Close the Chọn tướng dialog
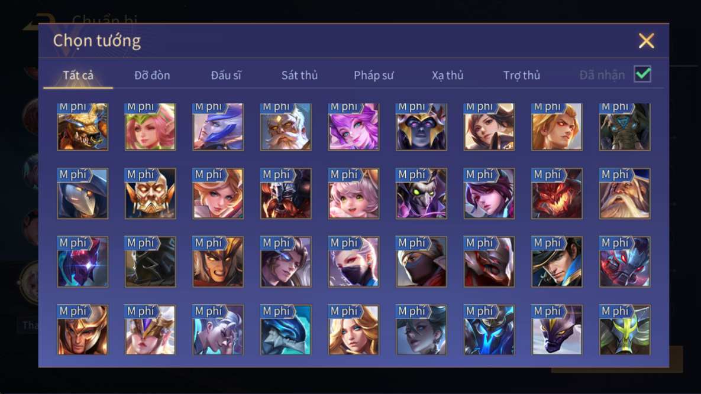Screen dimensions: 701x394 tap(646, 41)
